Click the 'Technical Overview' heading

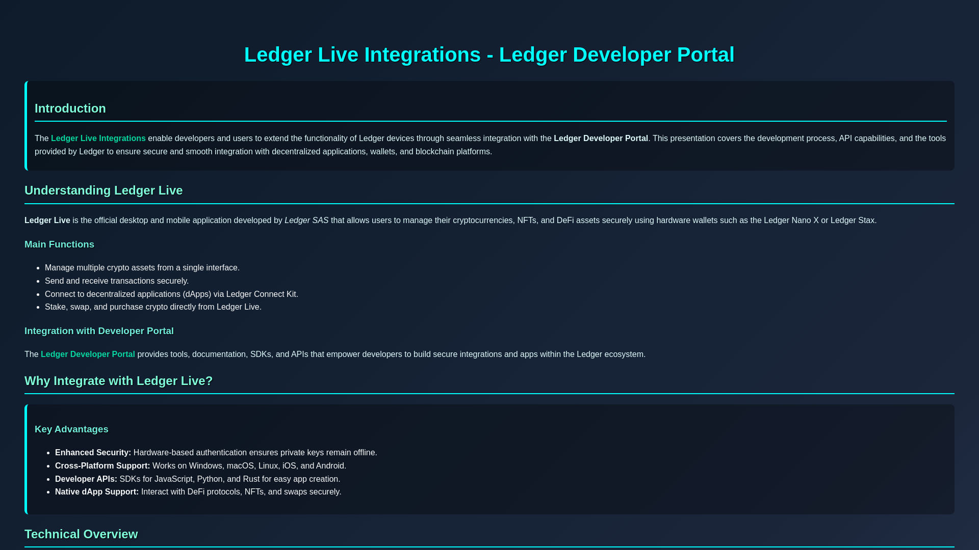[81, 534]
